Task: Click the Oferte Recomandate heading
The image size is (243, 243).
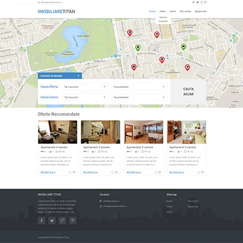Action: [58, 114]
